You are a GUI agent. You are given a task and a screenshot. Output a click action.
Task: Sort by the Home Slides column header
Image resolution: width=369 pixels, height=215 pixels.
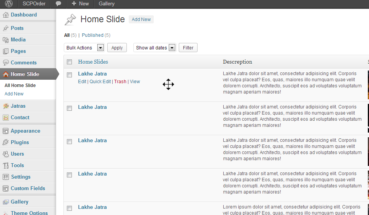pos(93,62)
